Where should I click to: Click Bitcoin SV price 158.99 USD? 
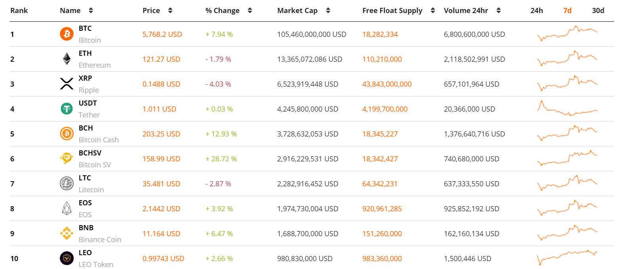coord(161,159)
